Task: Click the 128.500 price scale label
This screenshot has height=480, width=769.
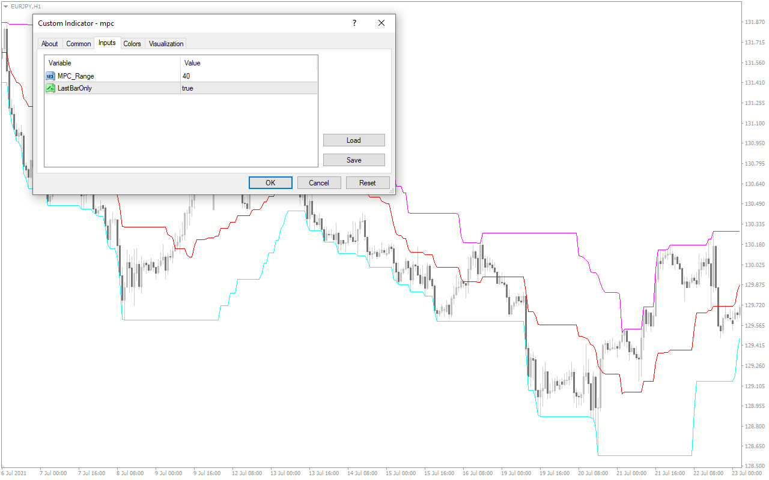Action: pyautogui.click(x=754, y=466)
